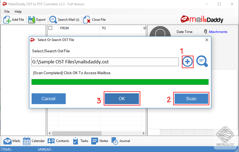Viewport: 239px width, 152px height.
Task: Click the Scan Completed status message
Action: (x=72, y=73)
